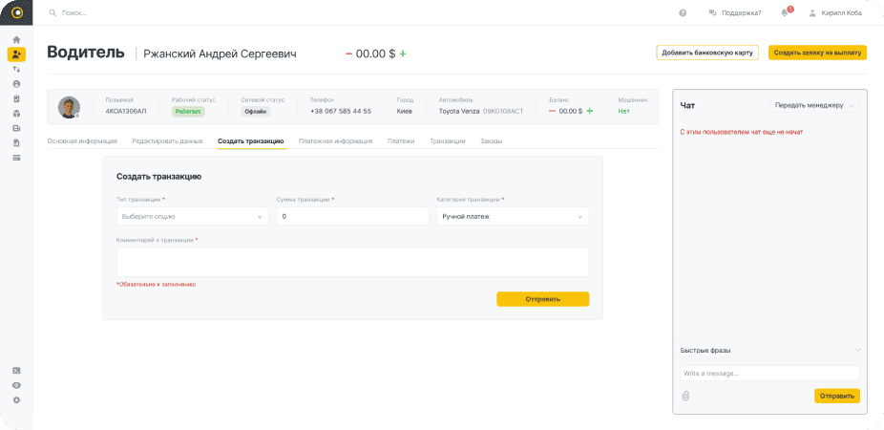Open notifications via the bell icon
884x430 pixels.
point(785,12)
